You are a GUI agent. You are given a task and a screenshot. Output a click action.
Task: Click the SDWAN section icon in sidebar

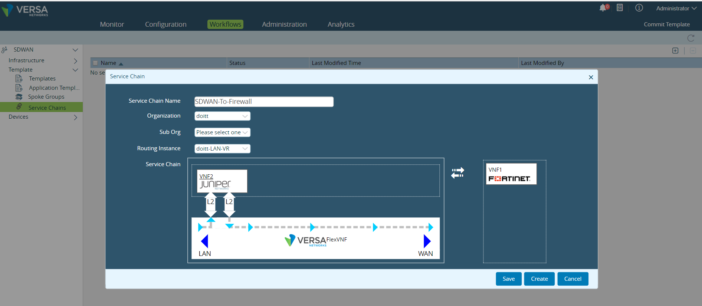click(4, 50)
